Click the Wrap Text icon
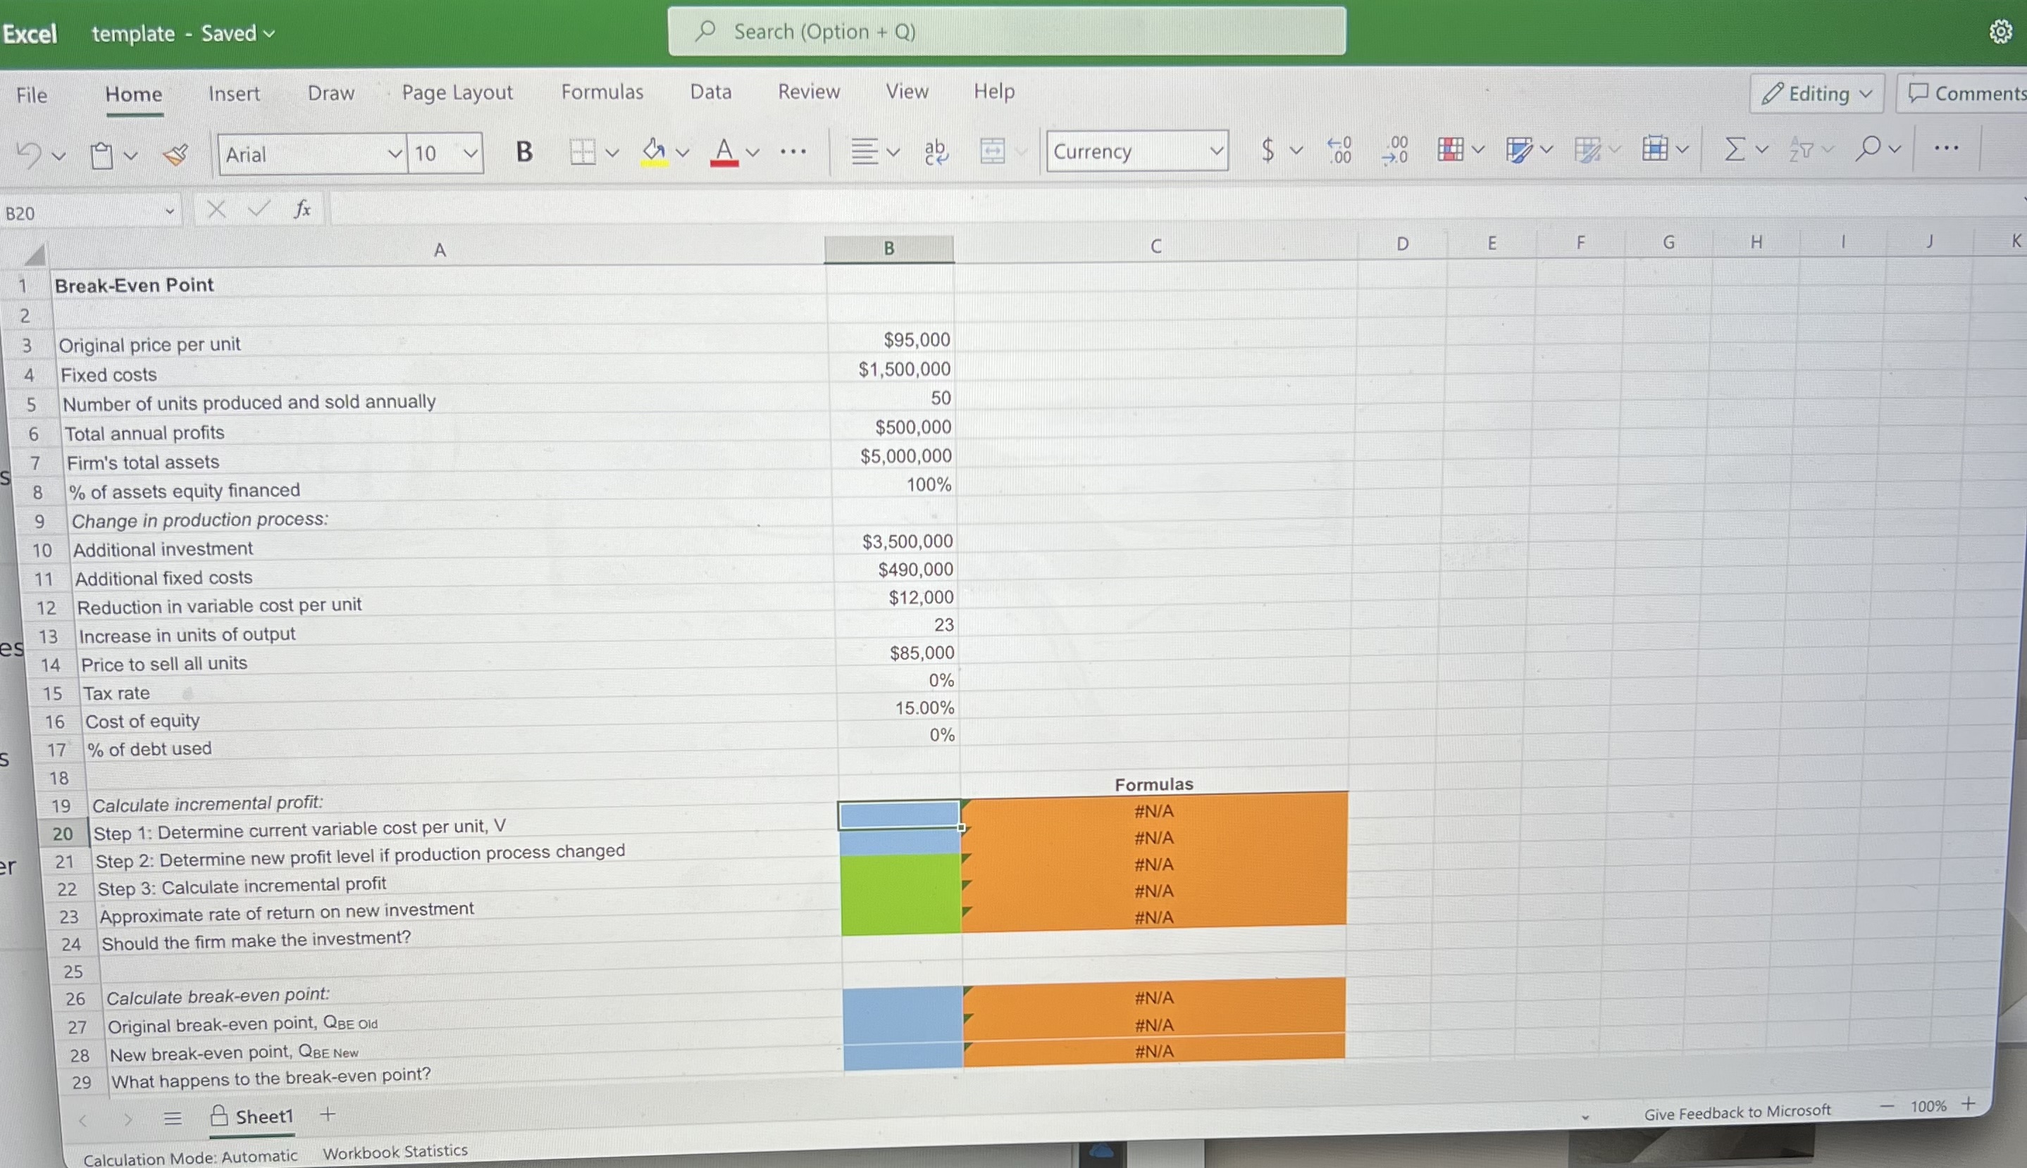 934,151
